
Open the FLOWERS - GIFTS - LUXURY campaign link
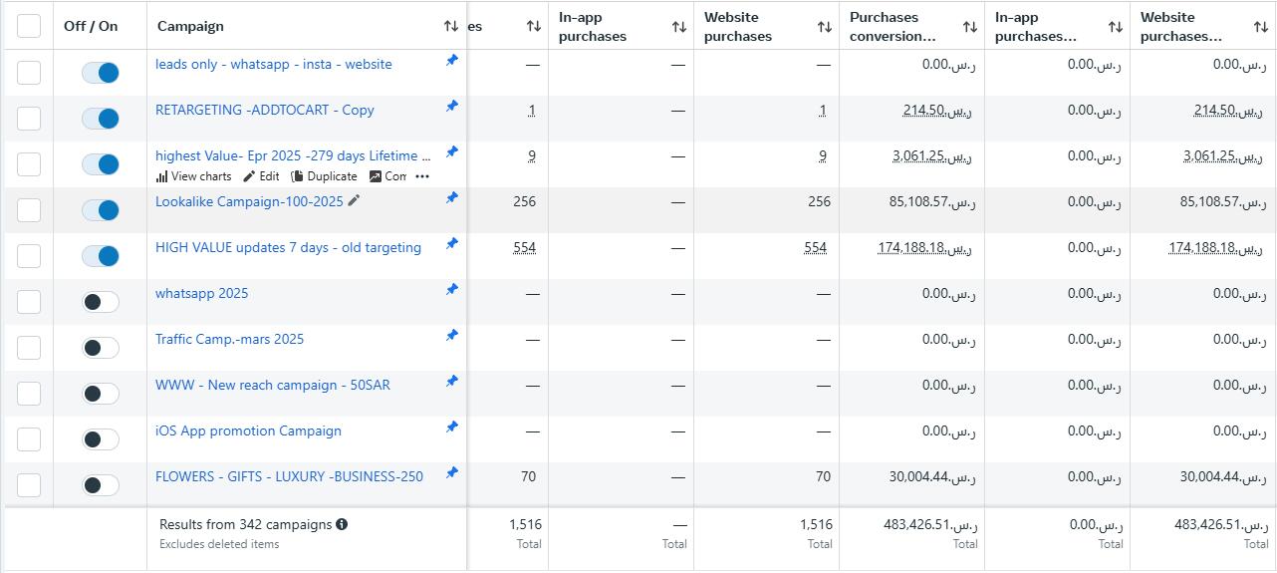[x=289, y=476]
